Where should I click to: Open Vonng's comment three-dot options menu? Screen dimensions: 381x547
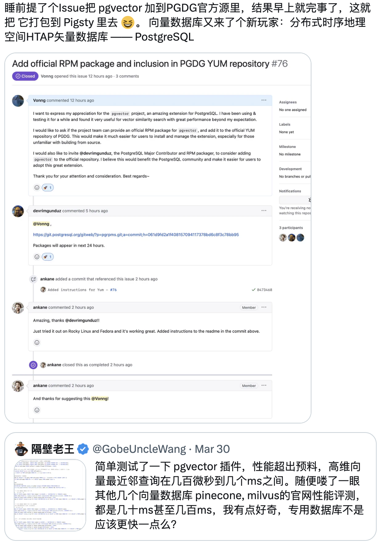[x=264, y=100]
